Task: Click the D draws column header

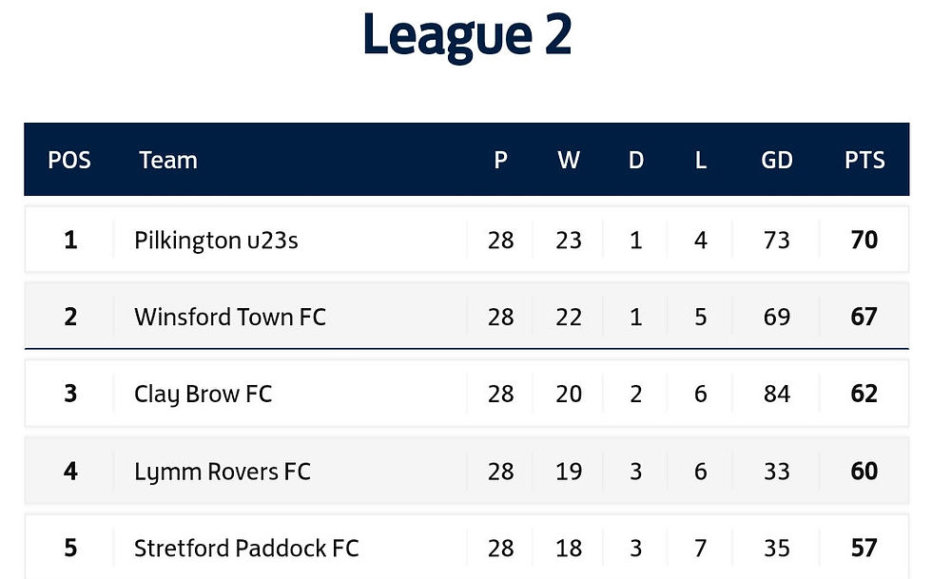Action: (x=636, y=160)
